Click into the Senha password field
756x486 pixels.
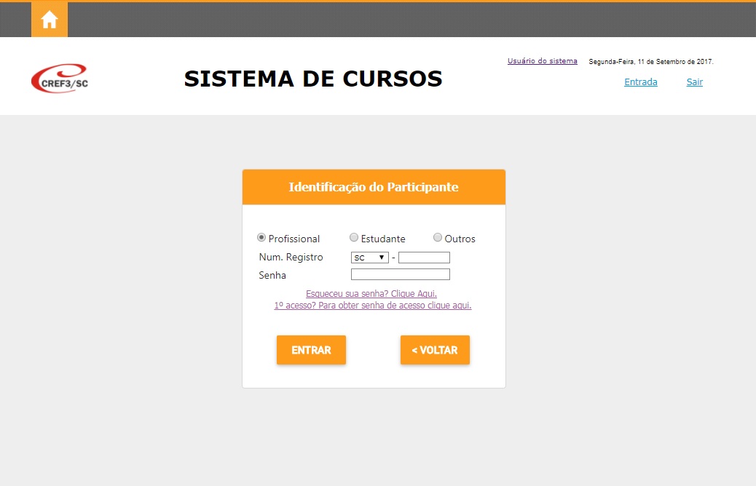tap(400, 274)
